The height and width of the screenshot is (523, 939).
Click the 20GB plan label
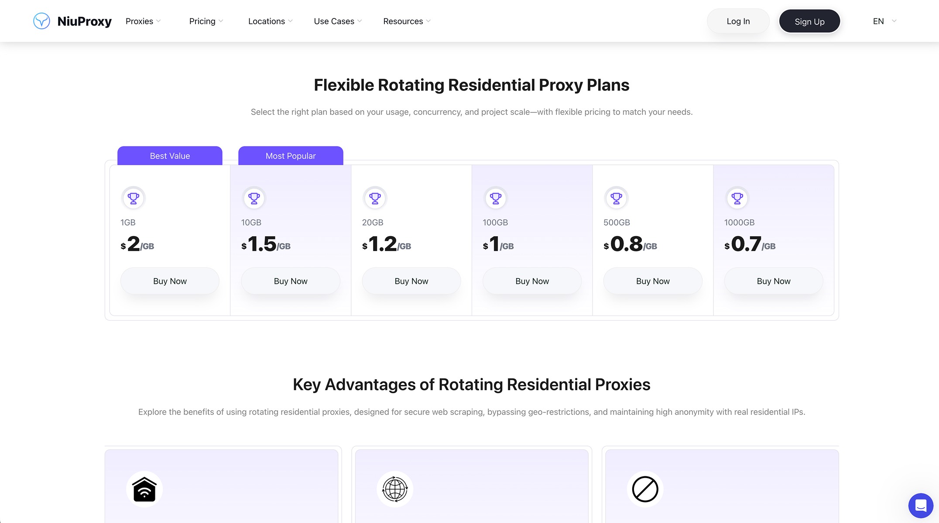coord(373,222)
